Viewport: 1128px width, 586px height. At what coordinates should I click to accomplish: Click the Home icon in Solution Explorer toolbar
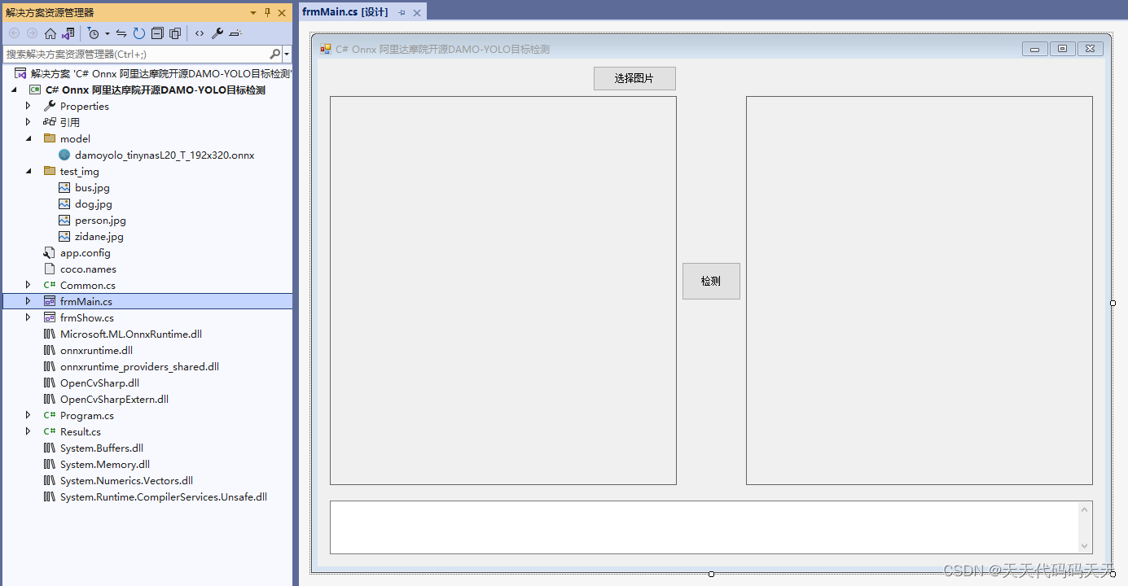(x=50, y=33)
